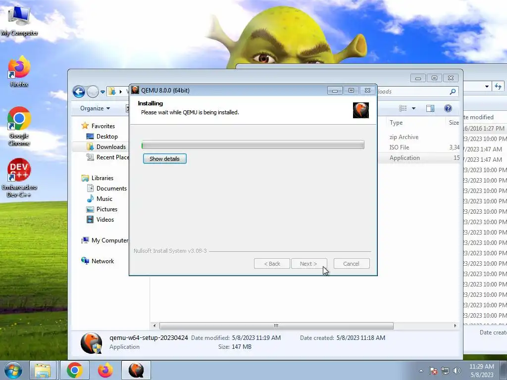Open view options dropdown arrow

[x=413, y=108]
